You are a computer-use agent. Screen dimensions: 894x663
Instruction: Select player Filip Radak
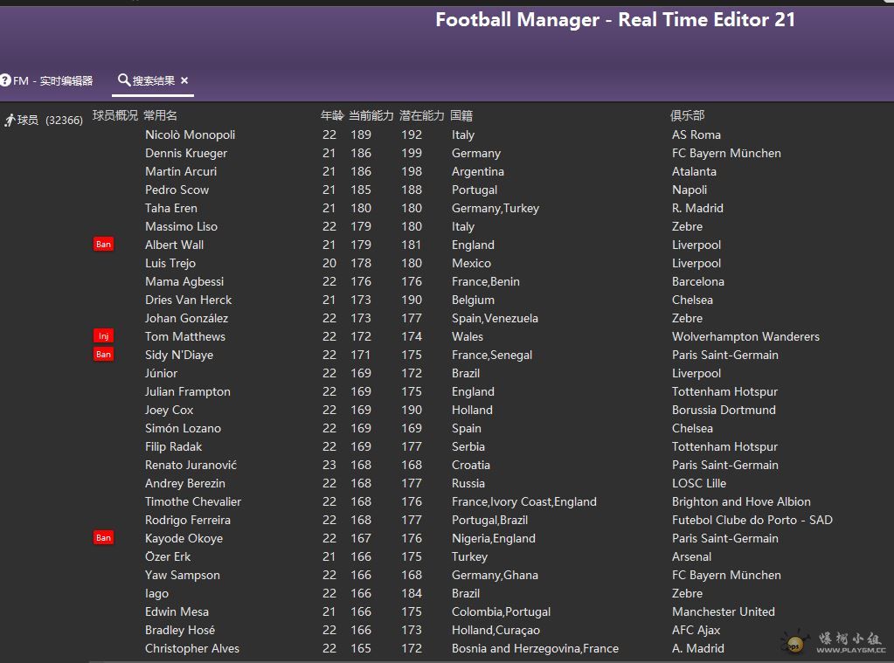click(x=173, y=446)
